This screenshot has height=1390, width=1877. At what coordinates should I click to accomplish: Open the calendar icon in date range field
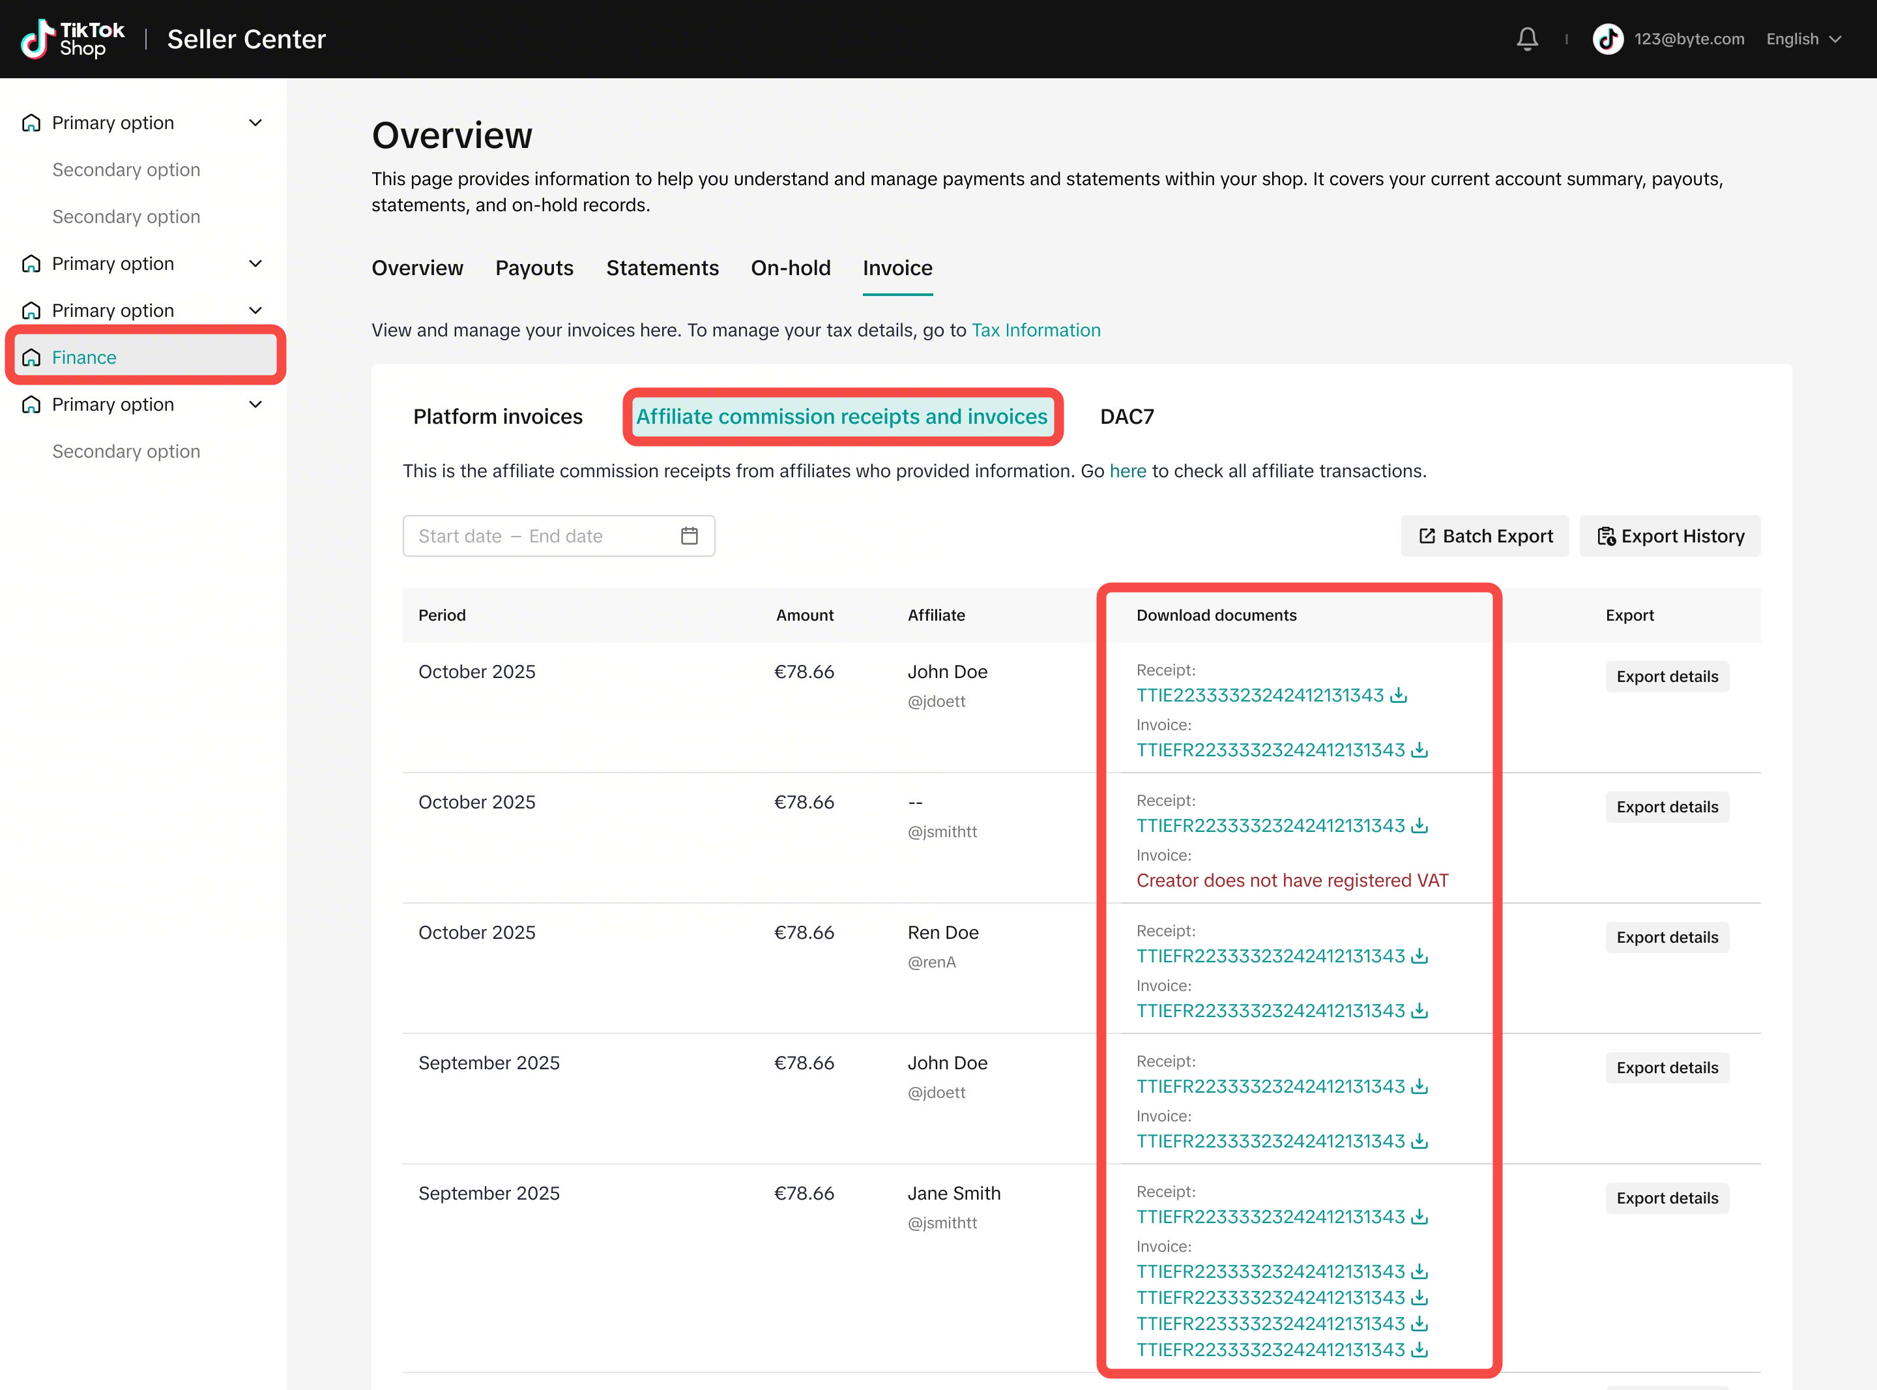click(690, 536)
